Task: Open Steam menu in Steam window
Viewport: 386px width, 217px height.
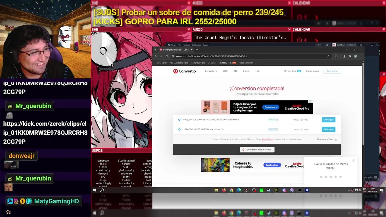Action: [172, 45]
